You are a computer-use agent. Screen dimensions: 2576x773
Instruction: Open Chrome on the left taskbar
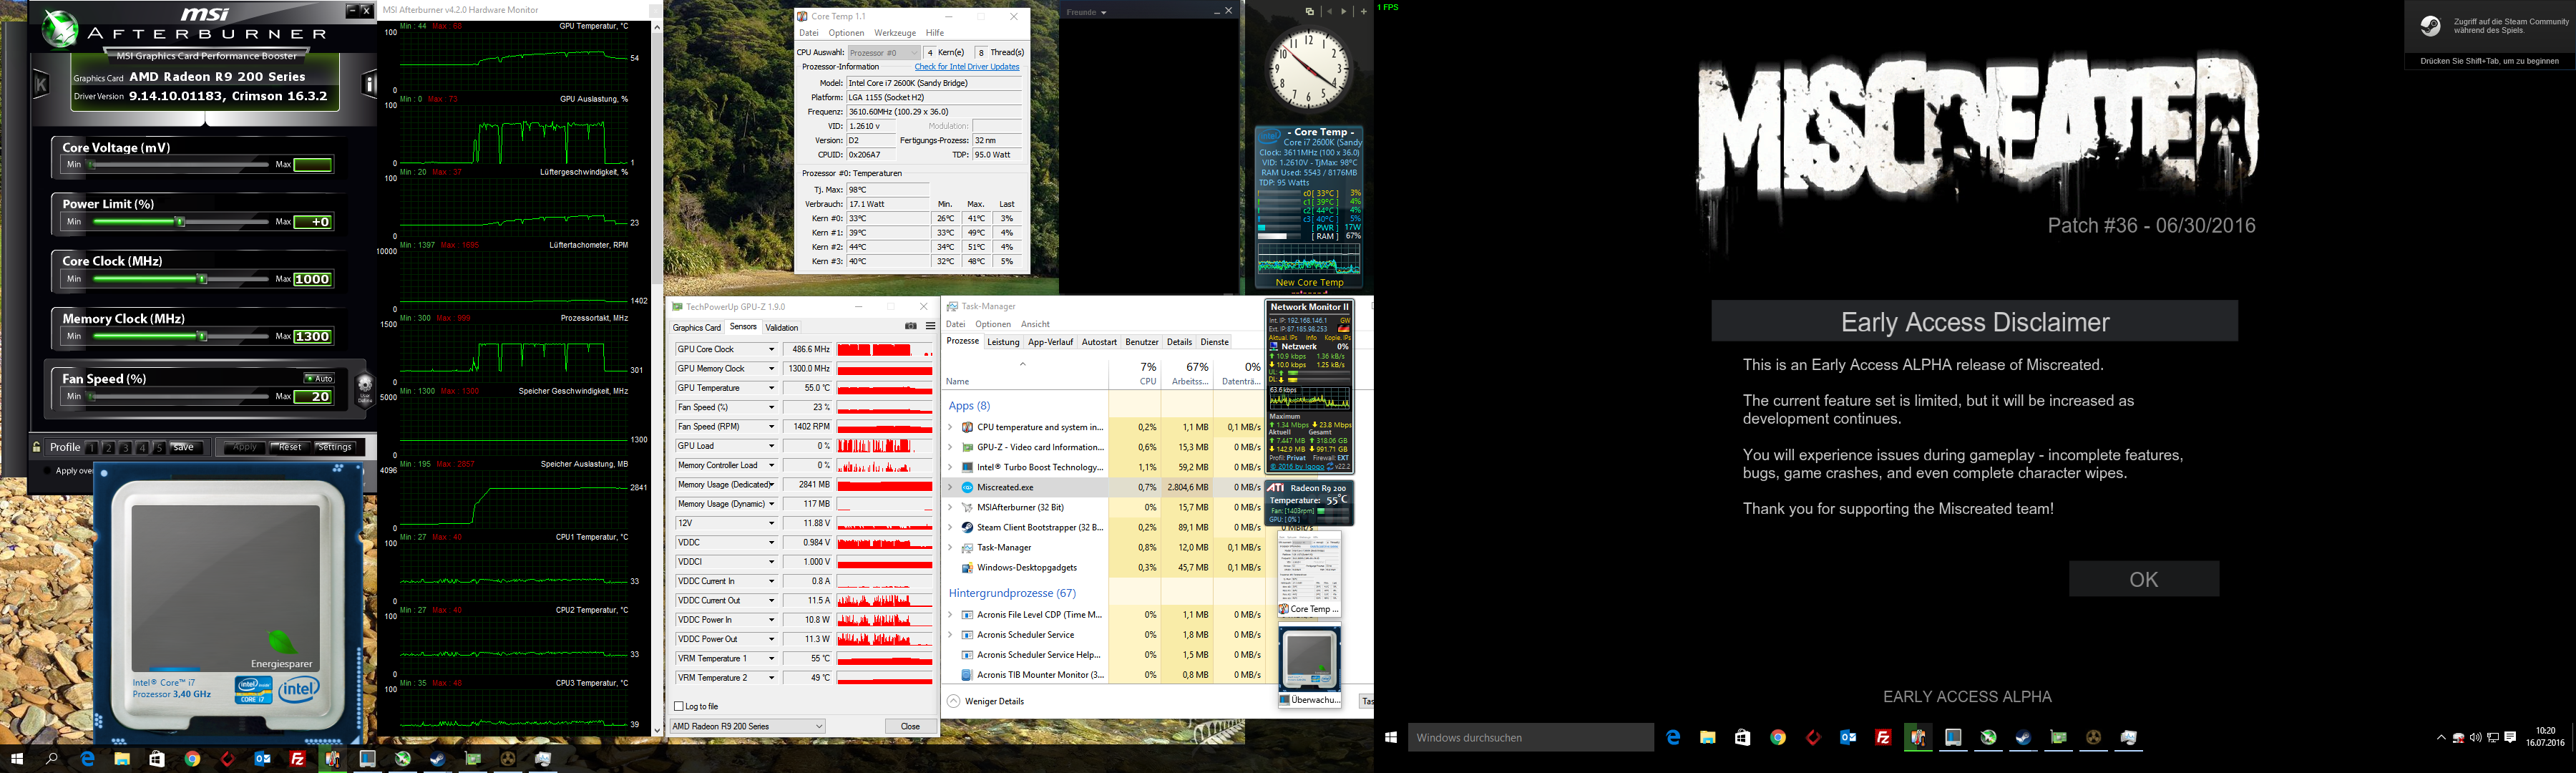[192, 759]
